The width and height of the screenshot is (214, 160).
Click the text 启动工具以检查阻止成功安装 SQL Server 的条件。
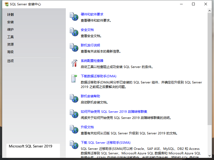point(117,67)
